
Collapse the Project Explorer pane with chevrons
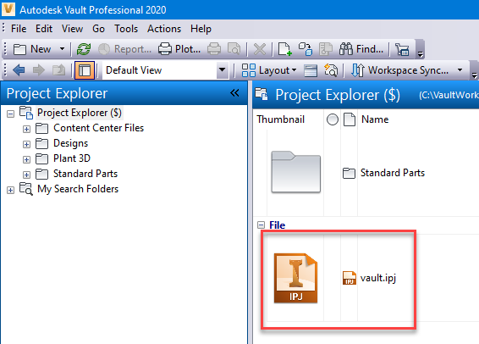tap(234, 92)
